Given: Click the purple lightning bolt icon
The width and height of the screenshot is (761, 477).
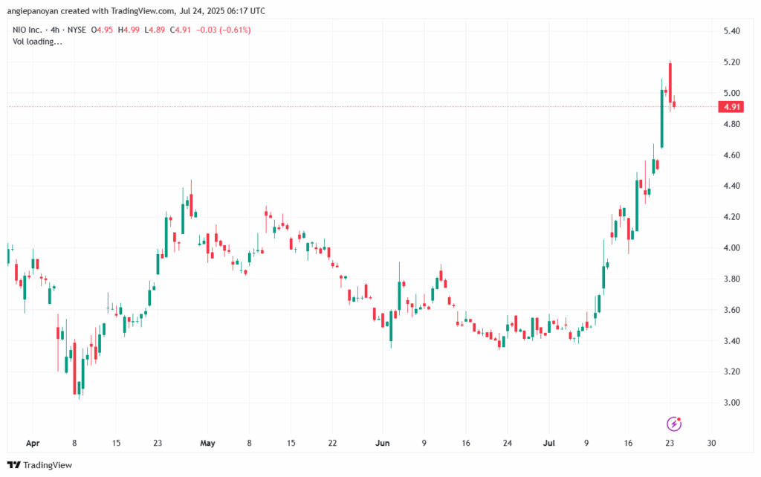Looking at the screenshot, I should (x=673, y=424).
